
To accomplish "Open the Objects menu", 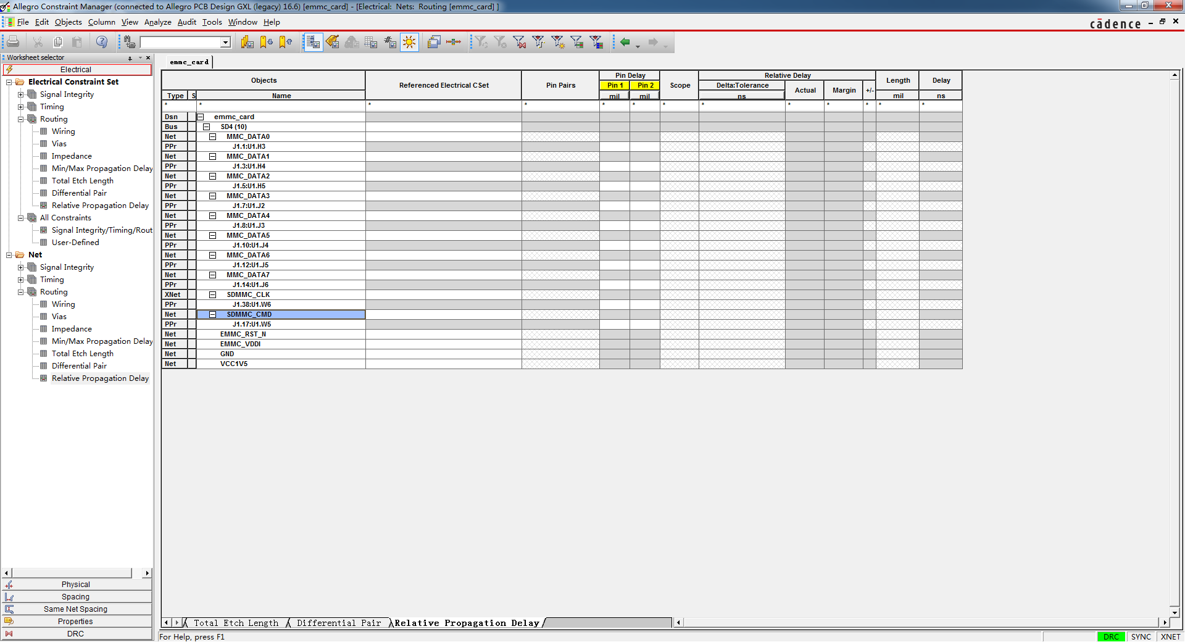I will tap(68, 22).
